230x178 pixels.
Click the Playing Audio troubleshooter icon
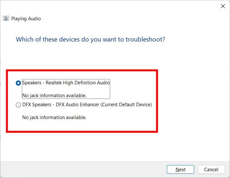pyautogui.click(x=6, y=18)
